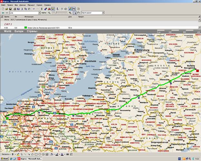The image size is (201, 161).
Task: Open the Маршрут menu
Action: click(31, 5)
